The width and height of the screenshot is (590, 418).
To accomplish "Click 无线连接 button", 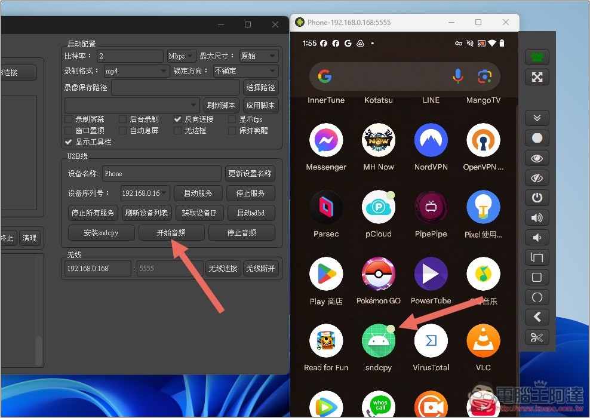I will [223, 269].
